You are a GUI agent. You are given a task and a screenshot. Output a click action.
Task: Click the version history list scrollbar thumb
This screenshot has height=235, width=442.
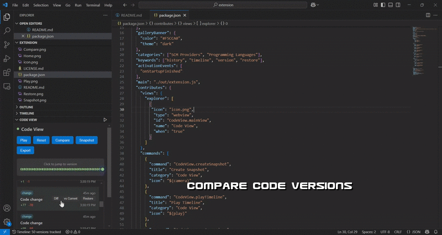pos(102,204)
